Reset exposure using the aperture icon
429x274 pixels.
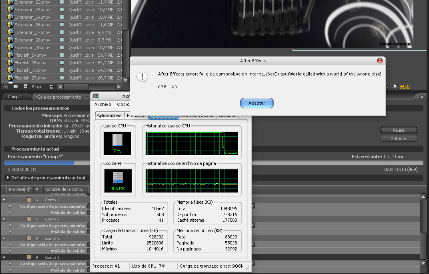coord(395,86)
